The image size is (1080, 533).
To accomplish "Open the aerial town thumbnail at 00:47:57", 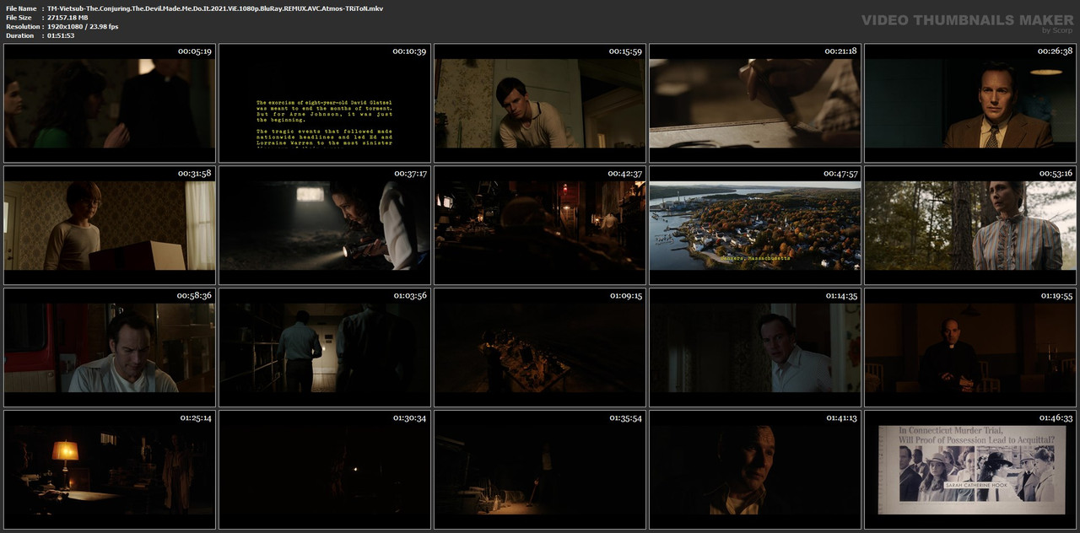I will (x=755, y=225).
